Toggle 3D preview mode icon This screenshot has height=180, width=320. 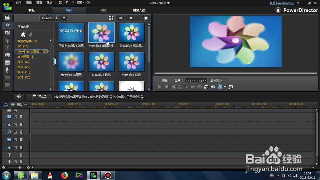pos(220,87)
